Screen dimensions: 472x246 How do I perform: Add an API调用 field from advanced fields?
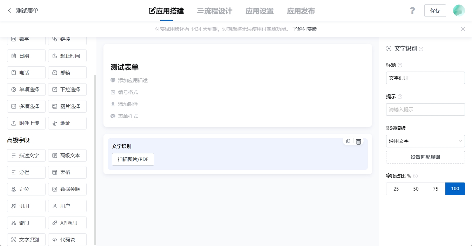tap(67, 222)
